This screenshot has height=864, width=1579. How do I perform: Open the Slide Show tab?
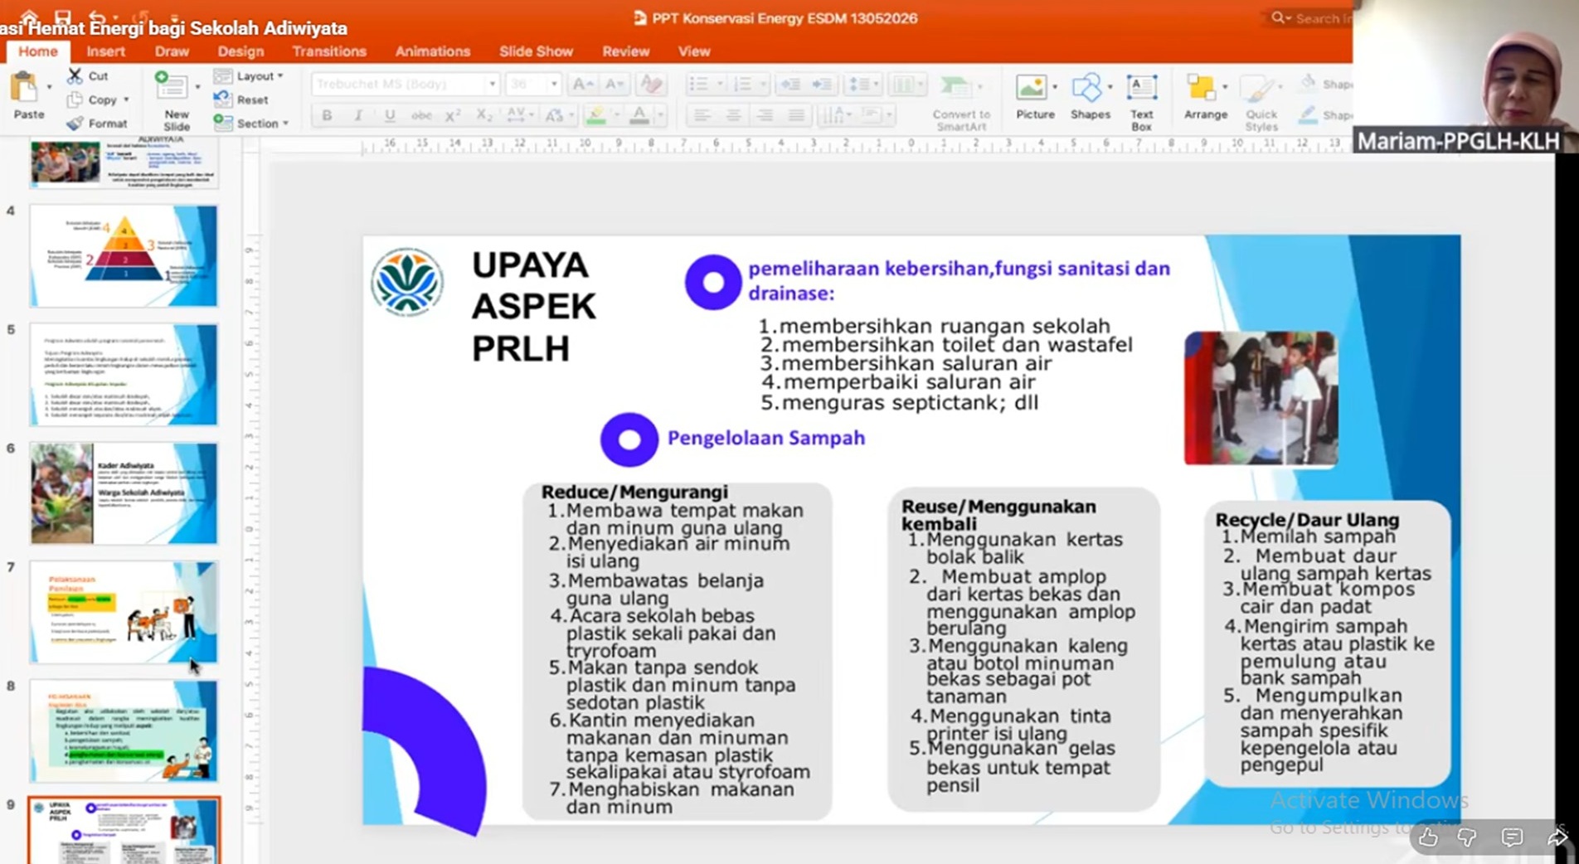click(x=536, y=51)
